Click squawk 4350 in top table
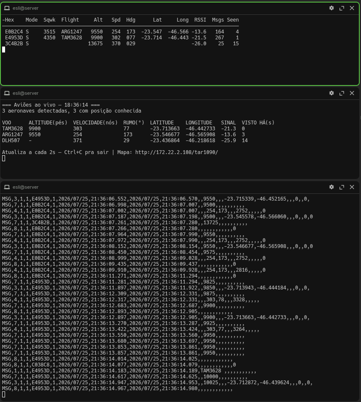 tap(49, 38)
